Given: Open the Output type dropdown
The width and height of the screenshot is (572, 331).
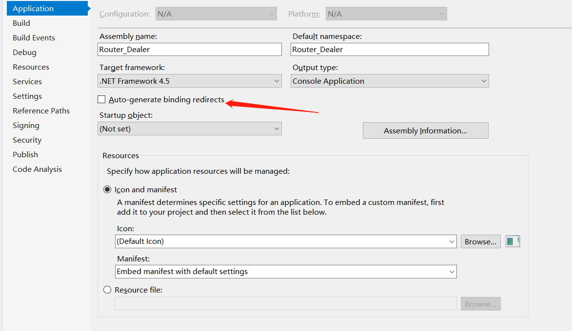Looking at the screenshot, I should click(x=389, y=81).
